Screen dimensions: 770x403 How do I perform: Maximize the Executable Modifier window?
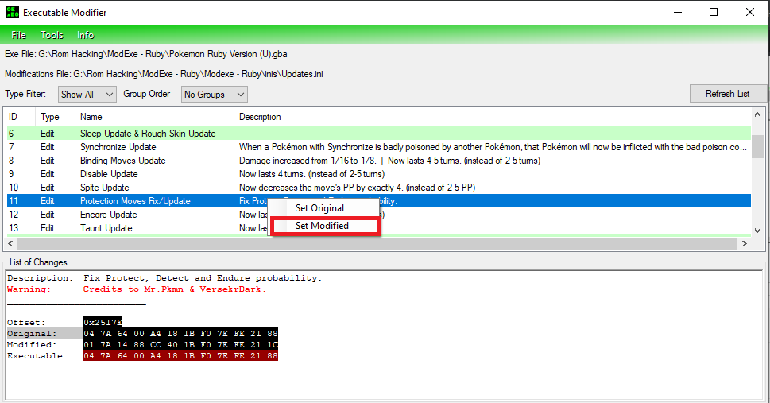point(714,12)
